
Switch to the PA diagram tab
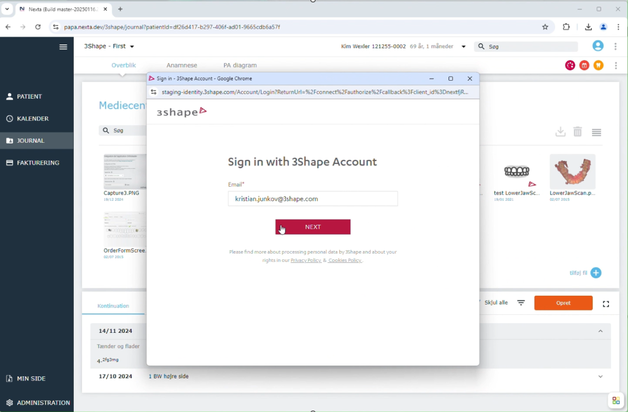point(240,65)
